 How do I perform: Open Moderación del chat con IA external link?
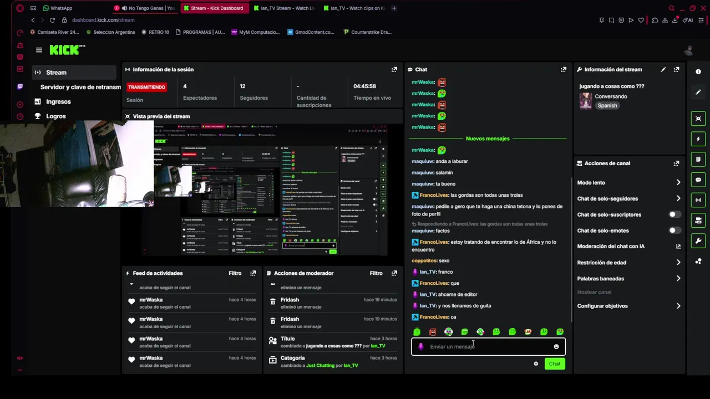coord(678,247)
